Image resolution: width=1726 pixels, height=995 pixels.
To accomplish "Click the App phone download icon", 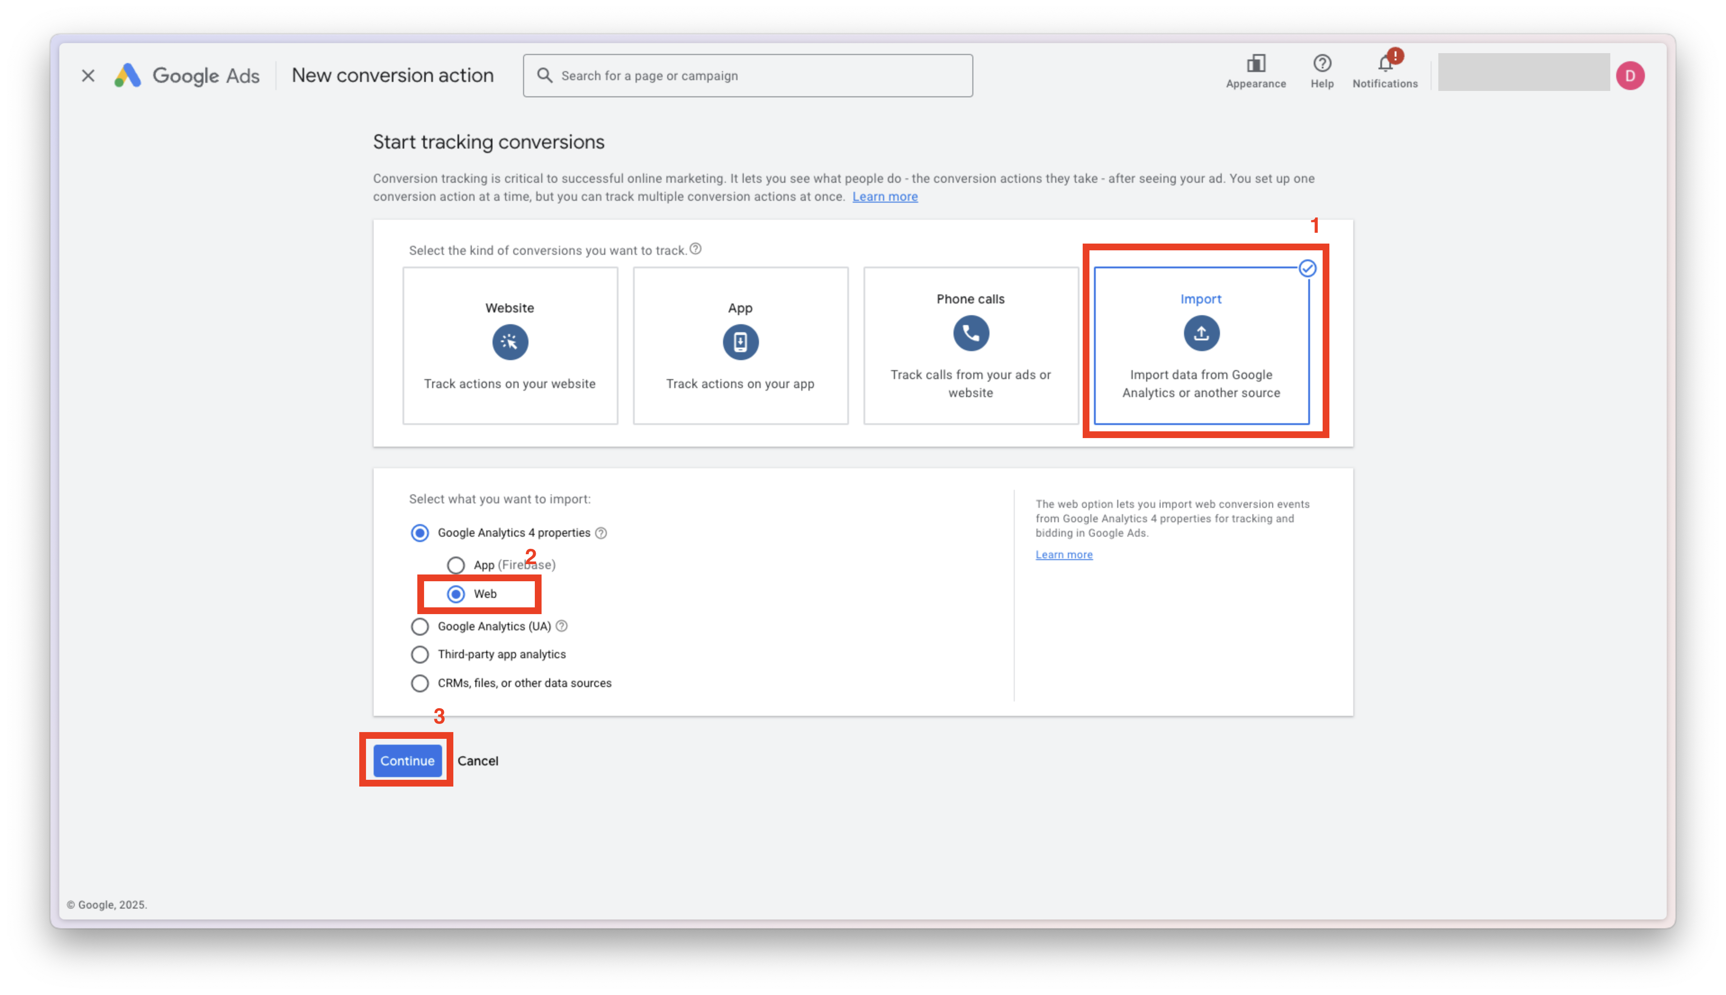I will pyautogui.click(x=740, y=342).
